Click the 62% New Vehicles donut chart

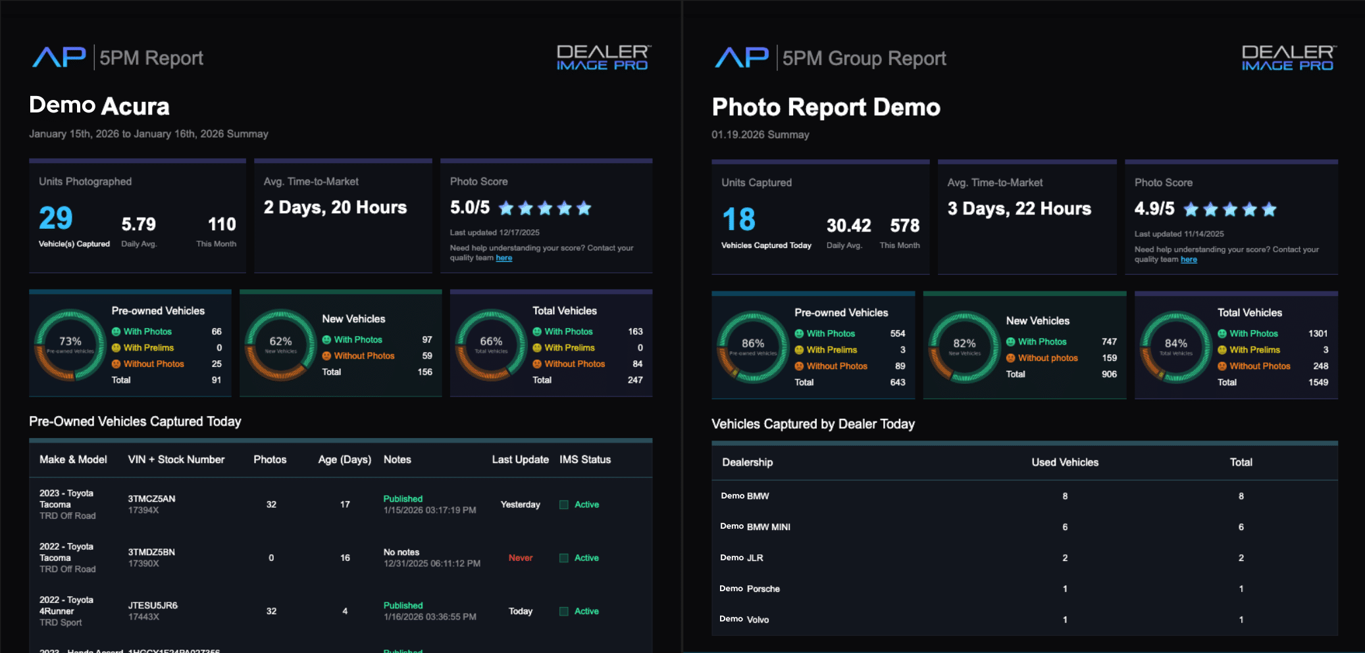(281, 345)
